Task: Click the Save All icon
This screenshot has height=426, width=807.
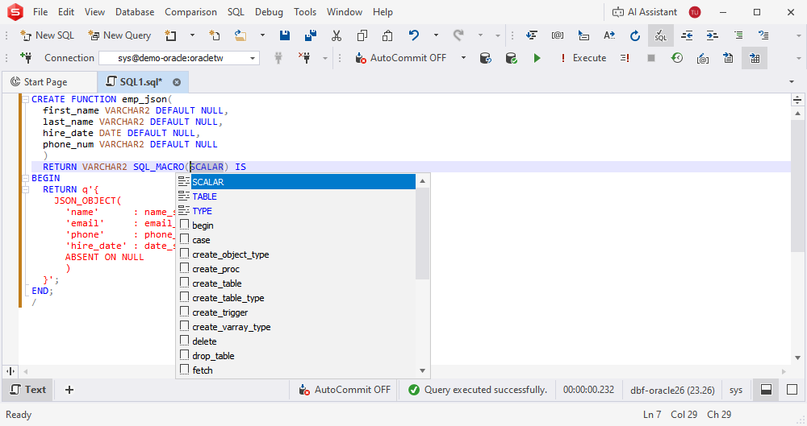Action: pos(310,35)
